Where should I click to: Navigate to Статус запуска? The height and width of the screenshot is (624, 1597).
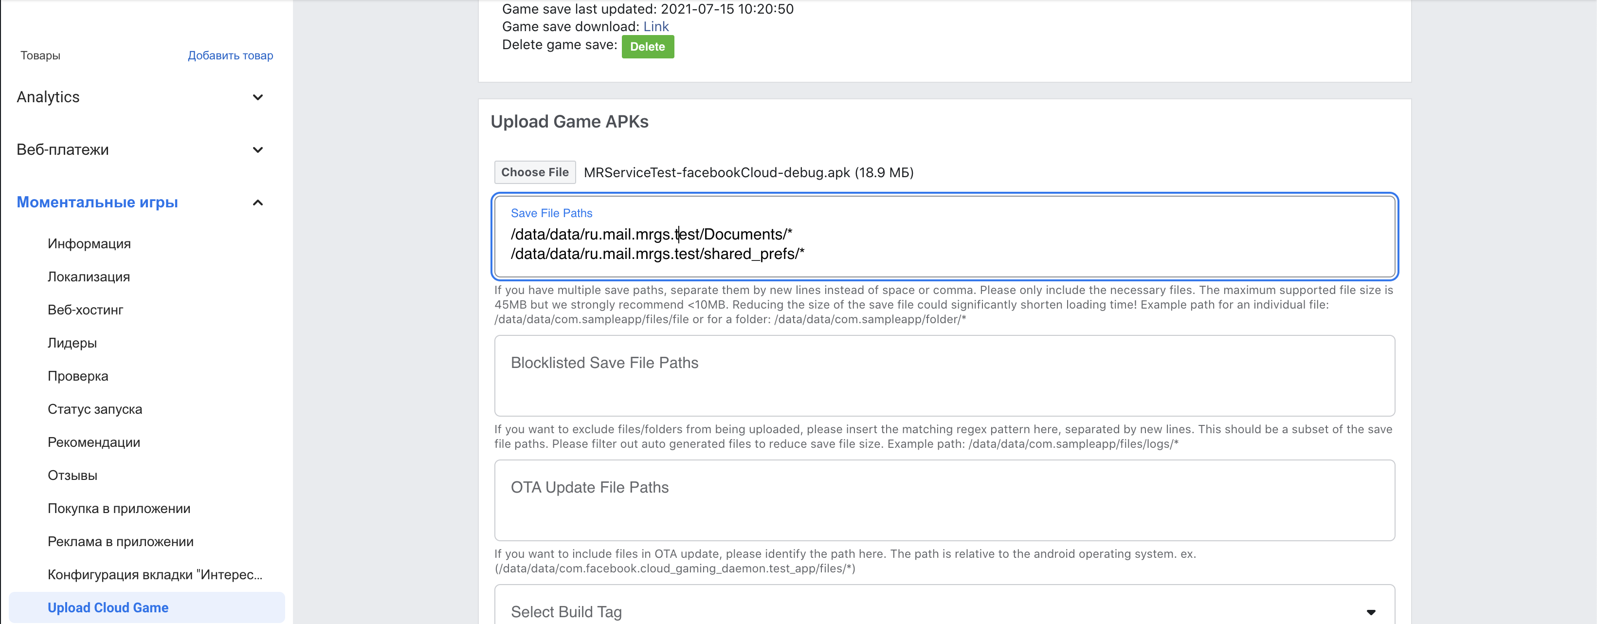94,409
